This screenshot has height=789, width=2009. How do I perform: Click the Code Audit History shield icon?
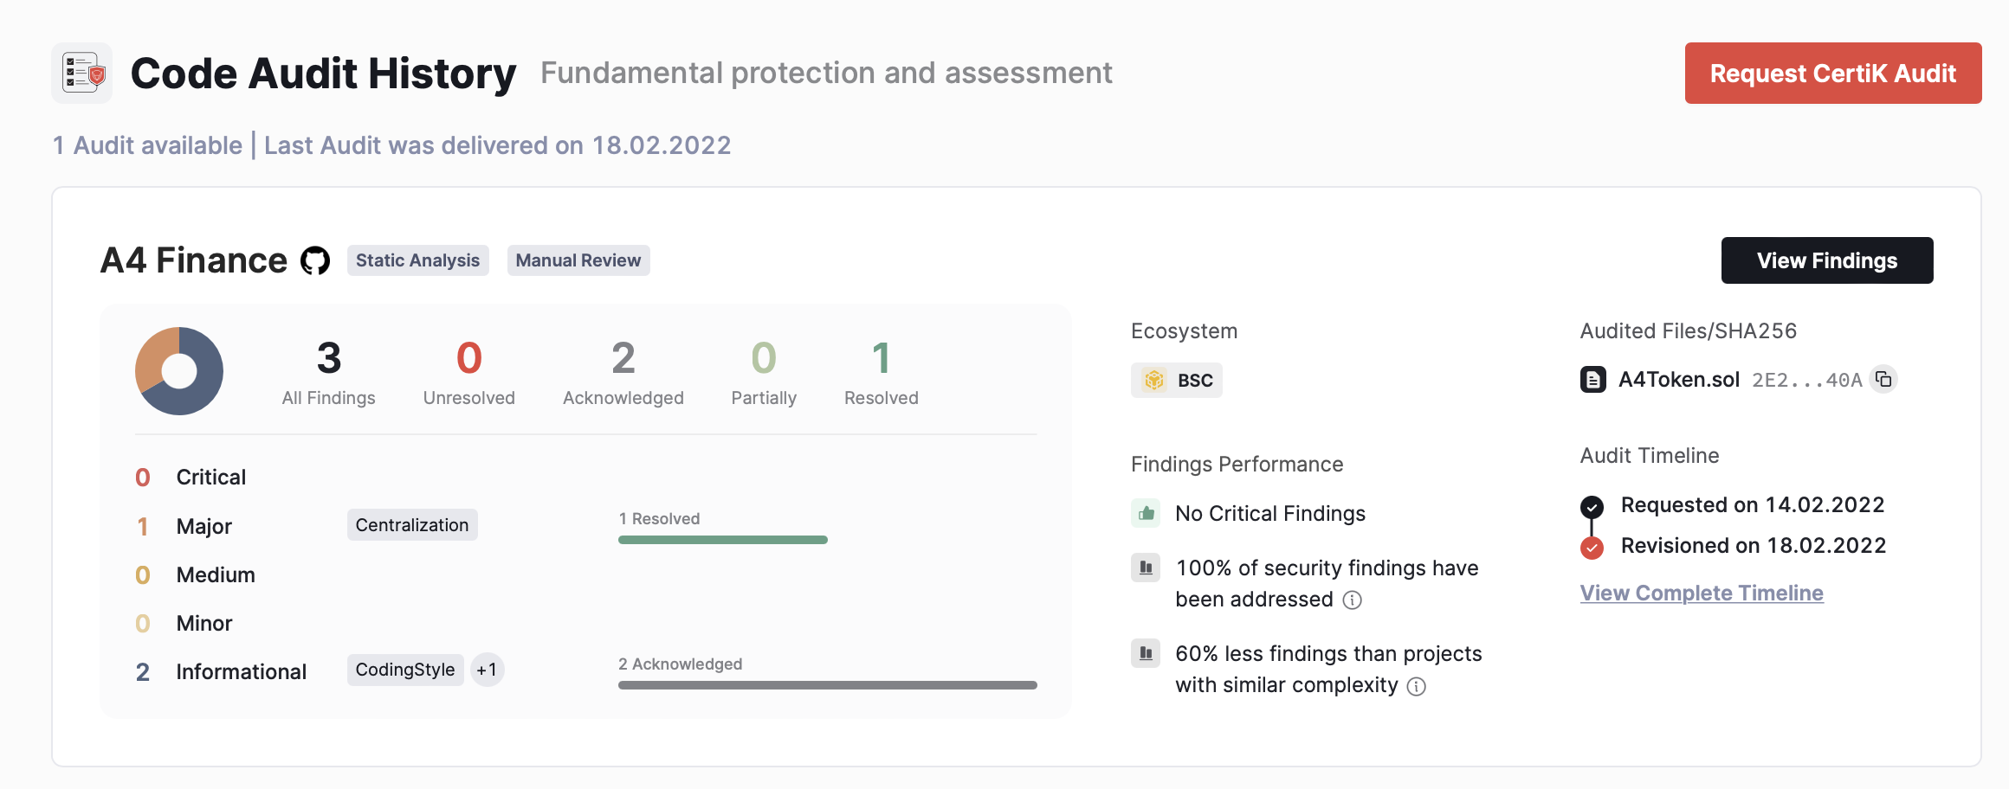tap(82, 74)
